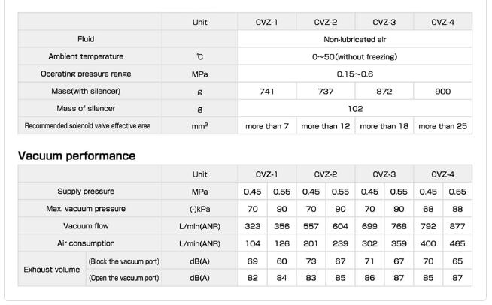Select the 104 air consumption value
Screen dimensions: 492x305
(253, 243)
